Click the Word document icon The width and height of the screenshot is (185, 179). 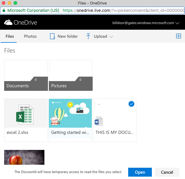pos(99,121)
